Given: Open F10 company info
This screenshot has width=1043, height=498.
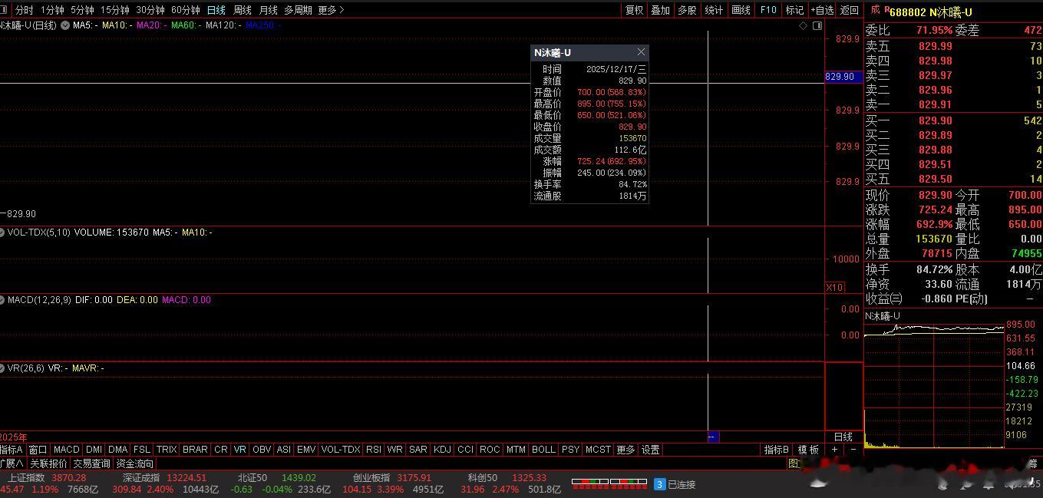Looking at the screenshot, I should pos(768,10).
